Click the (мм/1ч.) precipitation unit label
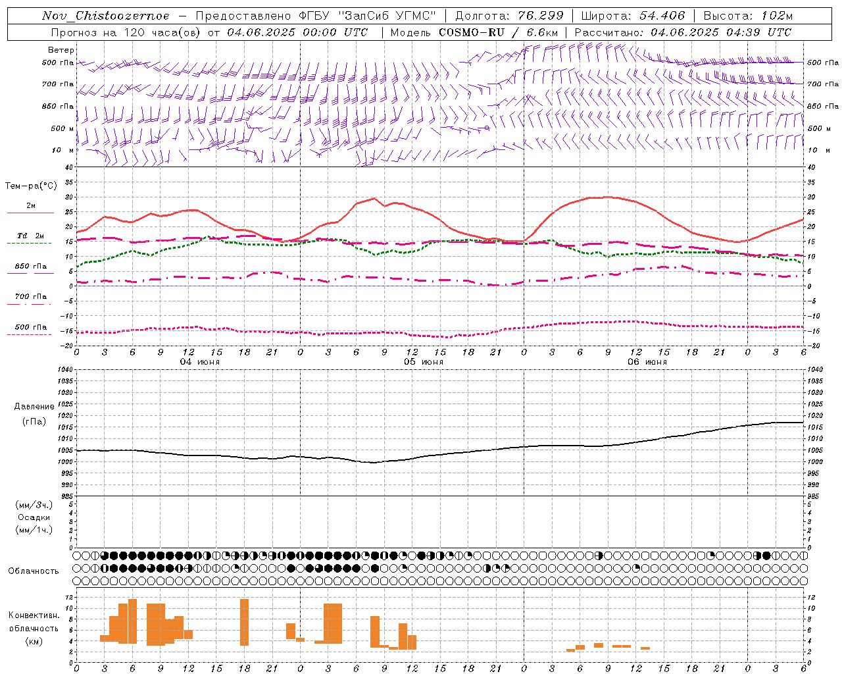Viewport: 842px width, 674px height. (34, 530)
